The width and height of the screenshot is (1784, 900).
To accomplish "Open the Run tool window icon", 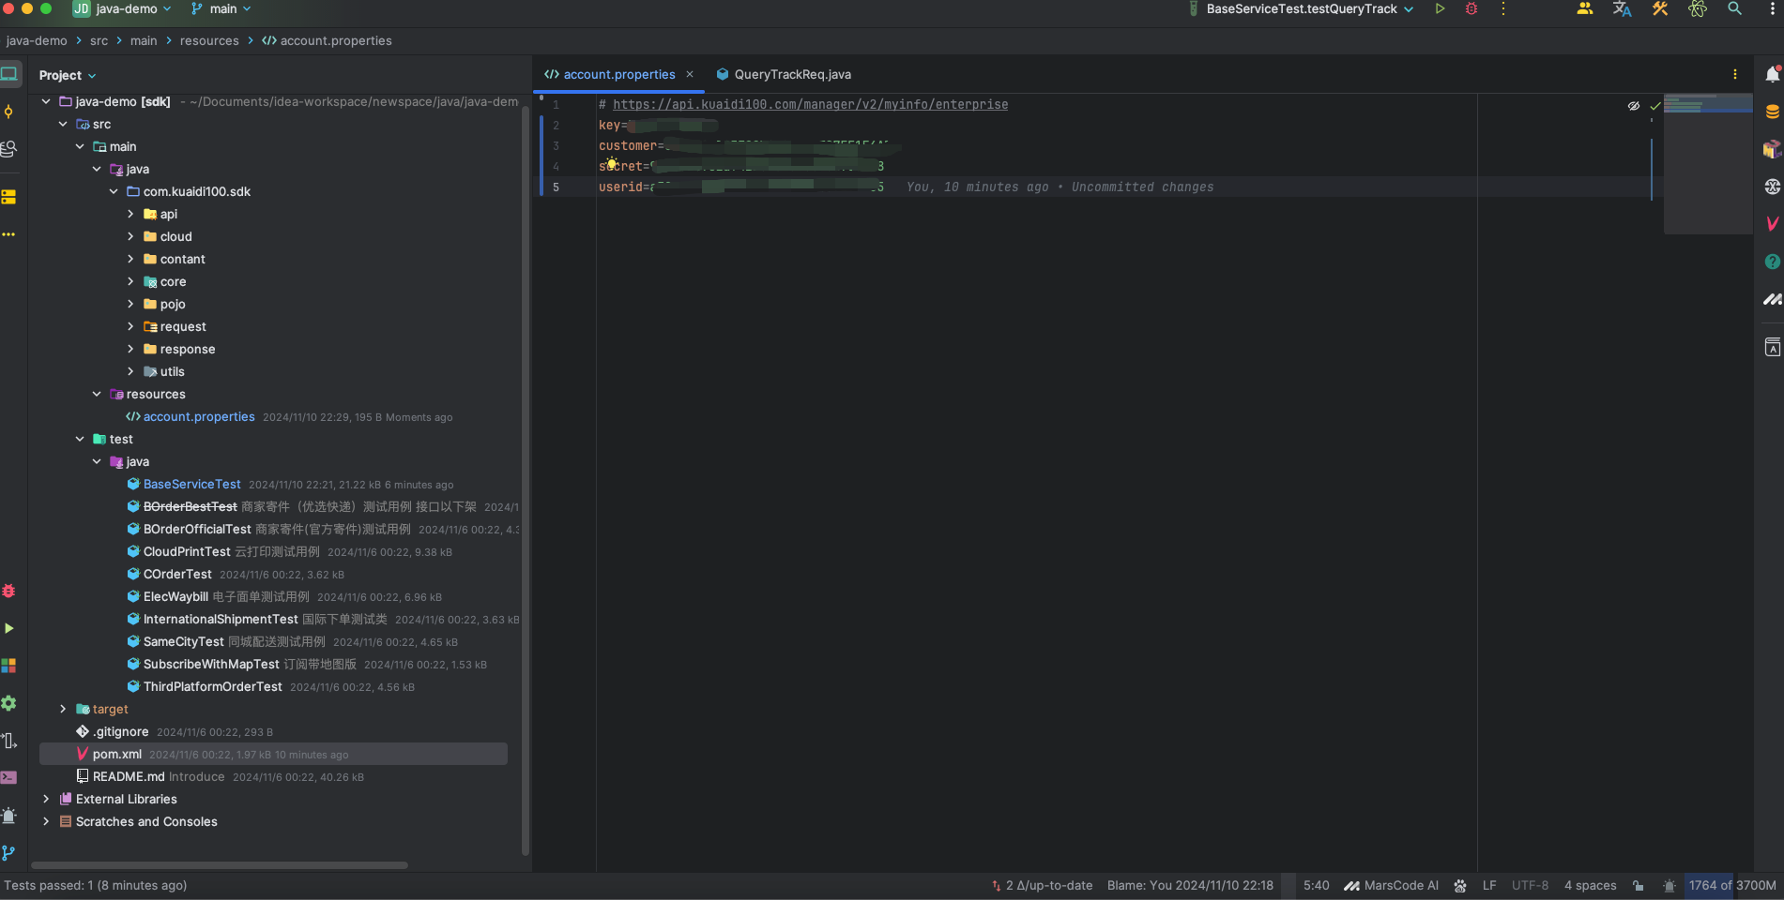I will 9,628.
